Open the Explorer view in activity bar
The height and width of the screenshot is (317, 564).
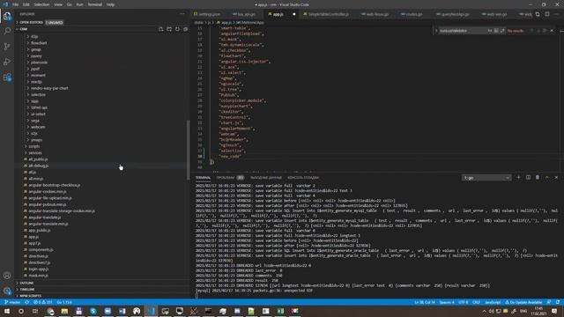coord(7,16)
